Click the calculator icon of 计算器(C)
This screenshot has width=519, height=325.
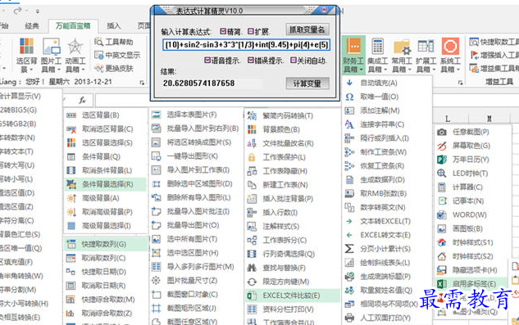click(x=442, y=187)
